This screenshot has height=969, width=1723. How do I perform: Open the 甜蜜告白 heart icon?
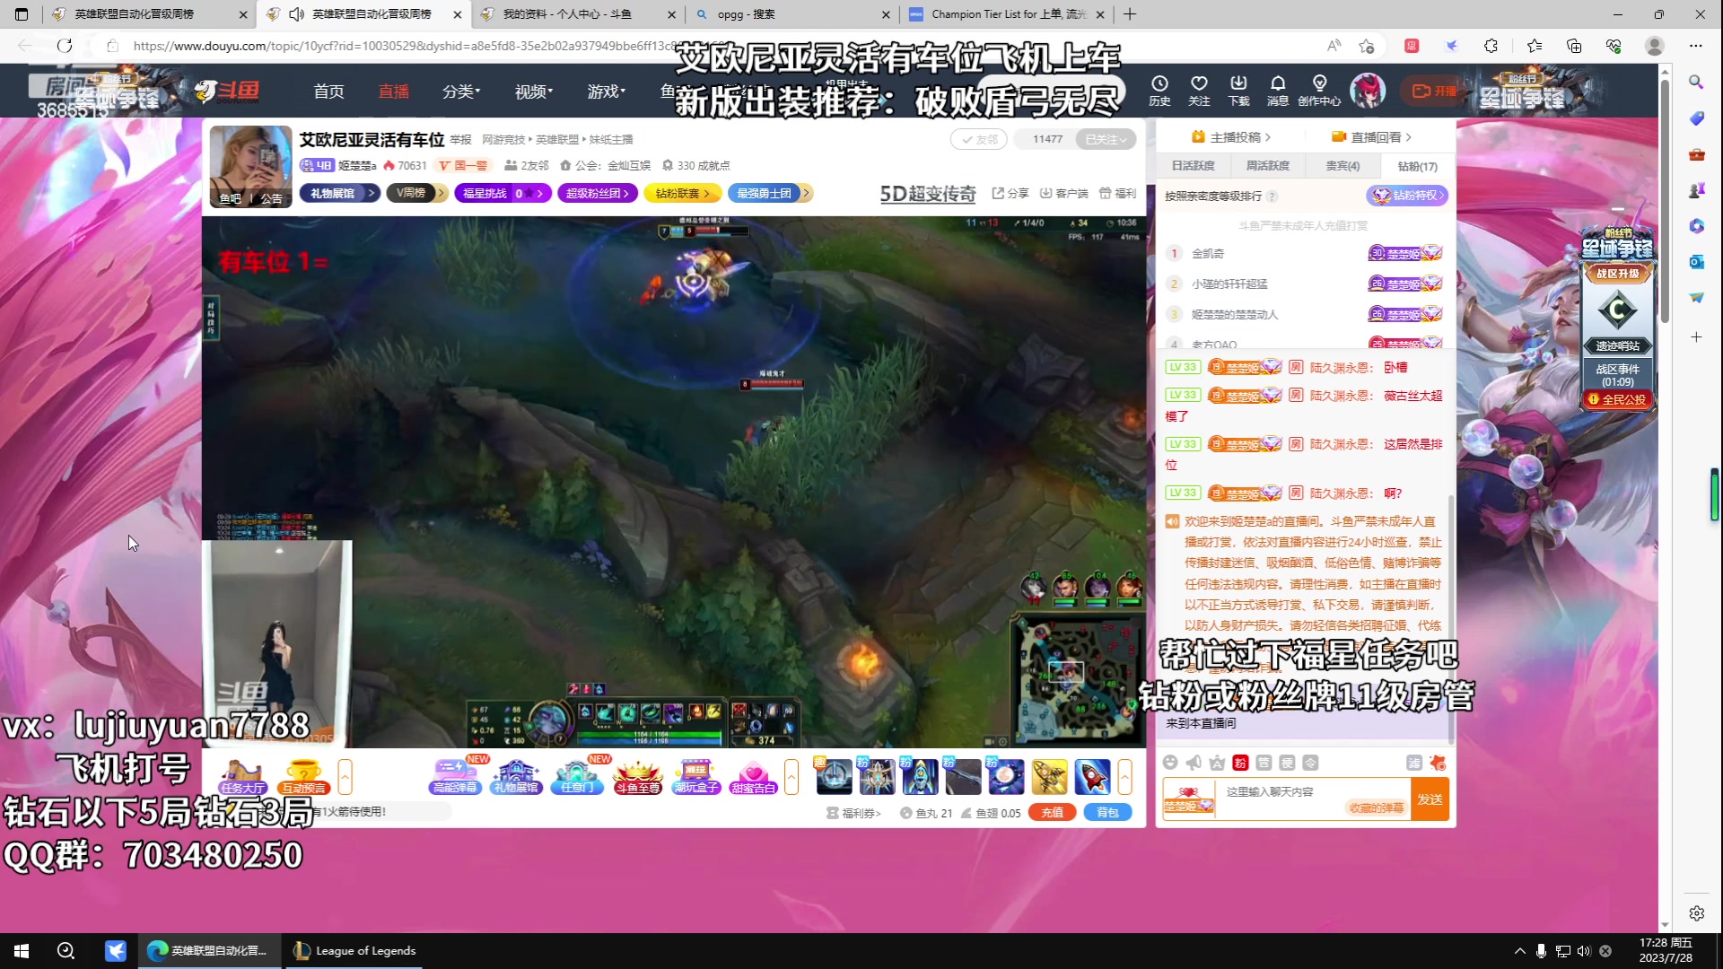[x=754, y=776]
